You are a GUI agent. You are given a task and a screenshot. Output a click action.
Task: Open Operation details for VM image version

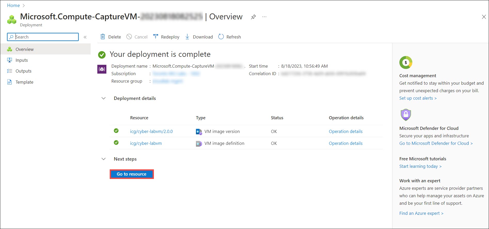(346, 131)
